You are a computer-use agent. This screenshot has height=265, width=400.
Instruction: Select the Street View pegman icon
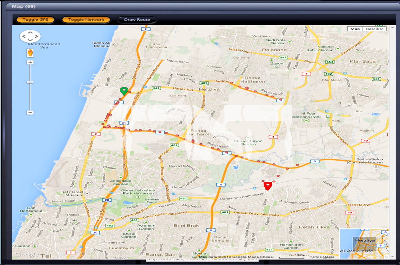click(x=30, y=53)
